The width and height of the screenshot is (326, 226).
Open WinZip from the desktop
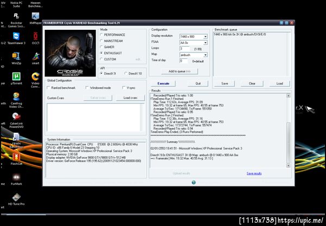pos(16,59)
